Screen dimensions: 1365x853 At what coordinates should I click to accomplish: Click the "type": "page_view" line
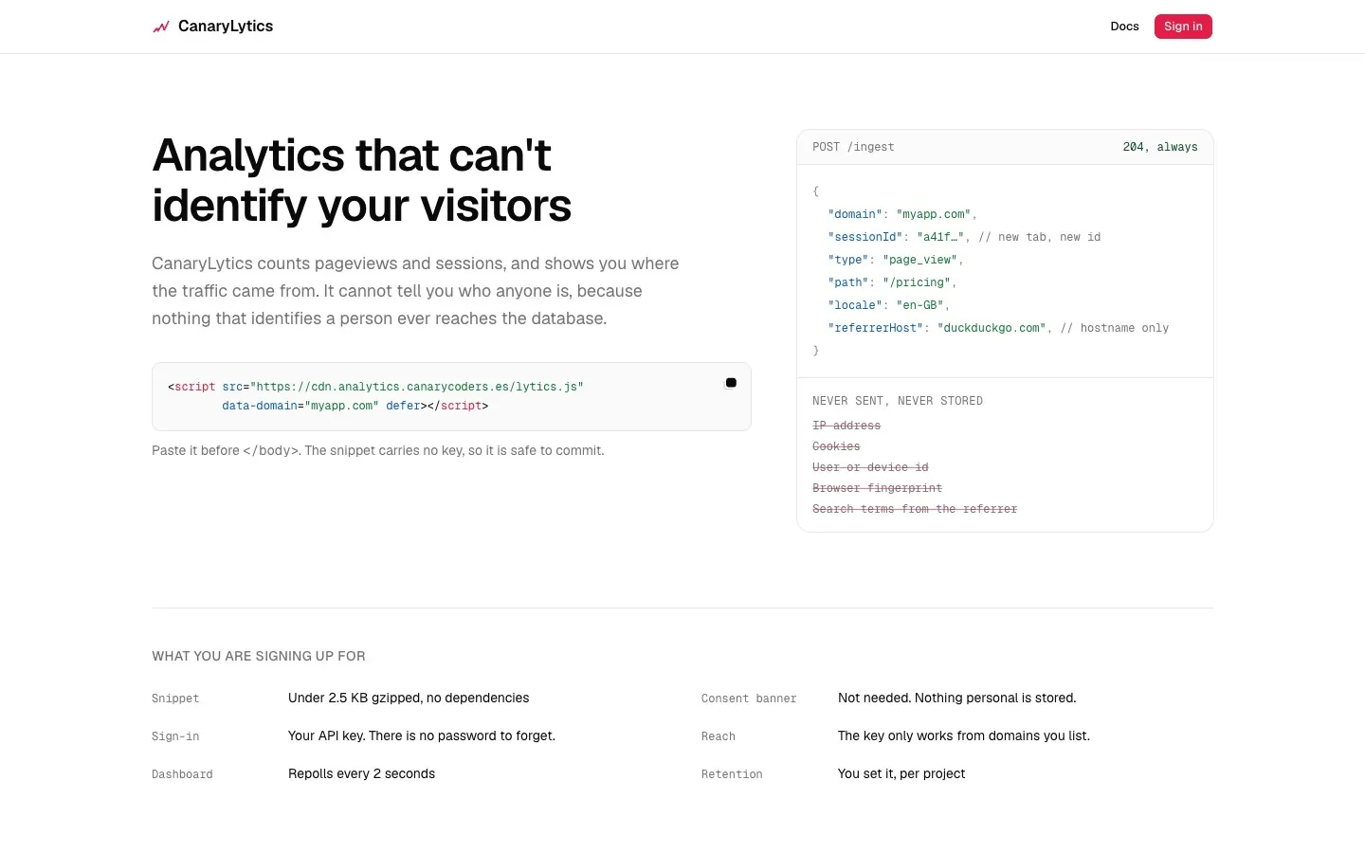(x=895, y=260)
